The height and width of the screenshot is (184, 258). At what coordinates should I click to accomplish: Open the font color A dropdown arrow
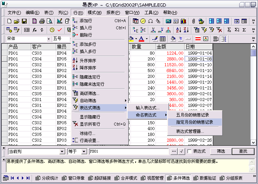click(x=147, y=39)
